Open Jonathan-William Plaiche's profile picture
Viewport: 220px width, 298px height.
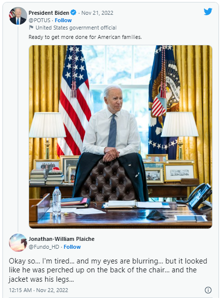click(x=18, y=242)
